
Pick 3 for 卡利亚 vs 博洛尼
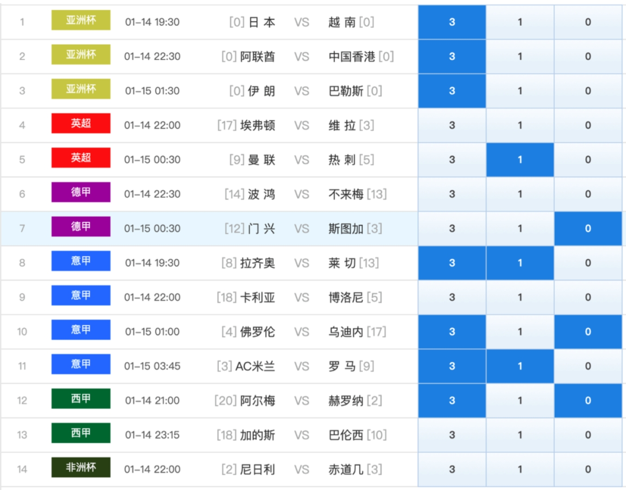pyautogui.click(x=452, y=297)
